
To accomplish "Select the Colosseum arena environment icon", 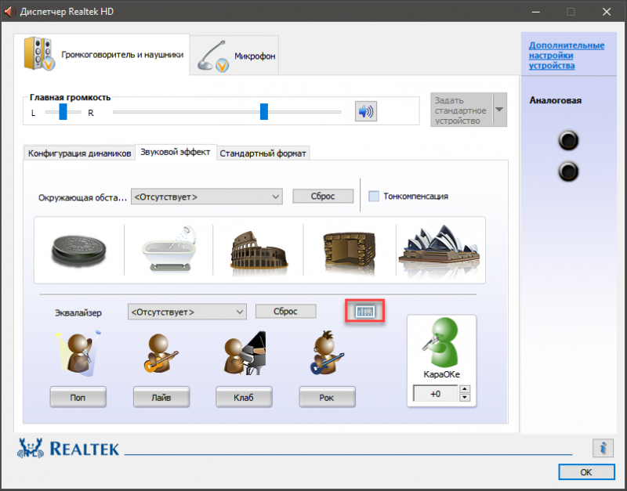I will 259,254.
